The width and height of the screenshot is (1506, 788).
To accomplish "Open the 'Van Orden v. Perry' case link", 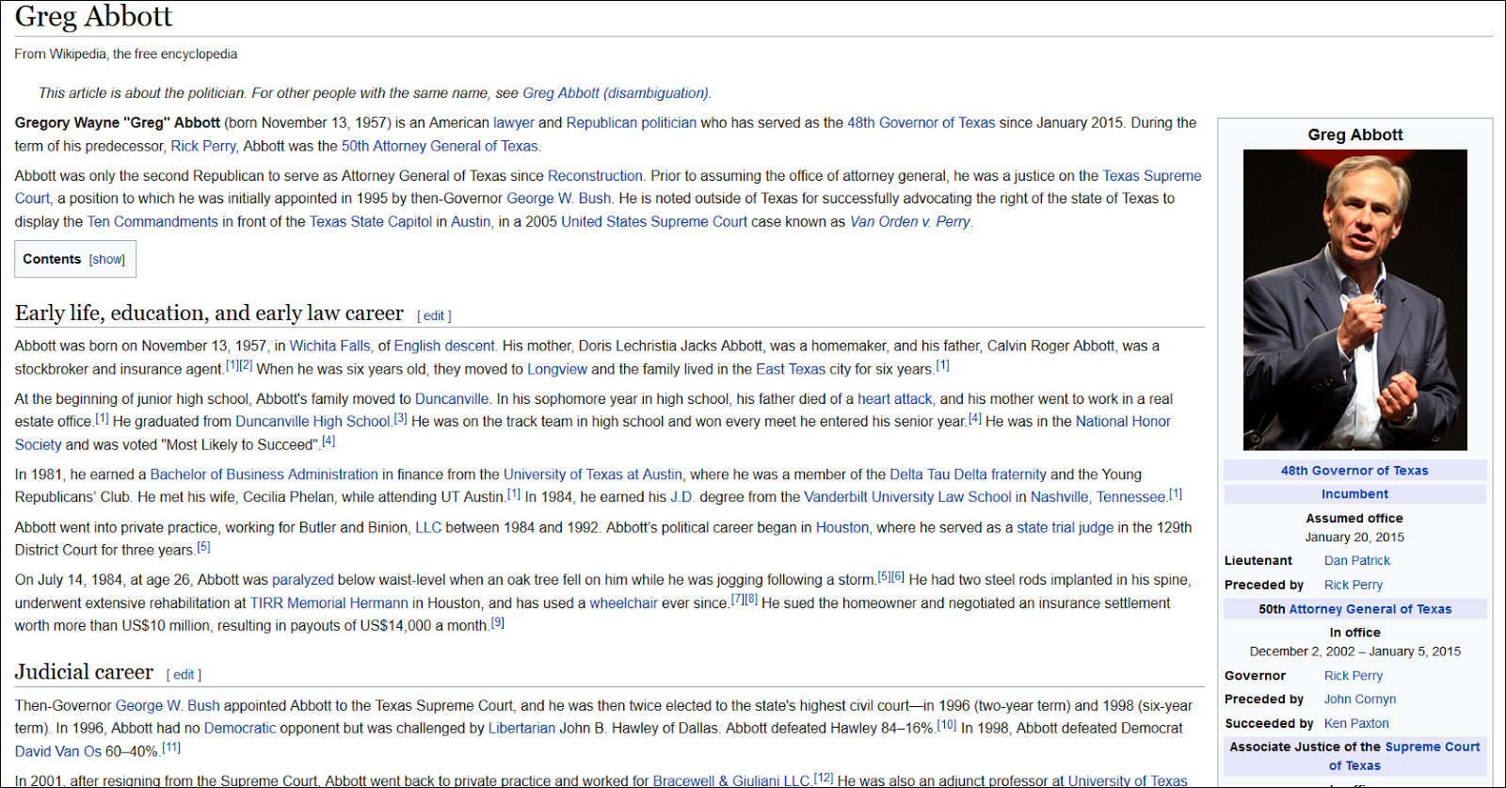I will (x=910, y=222).
